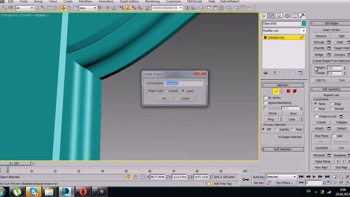
Task: Set Preview Selection to SubObj
Action: pos(277,130)
